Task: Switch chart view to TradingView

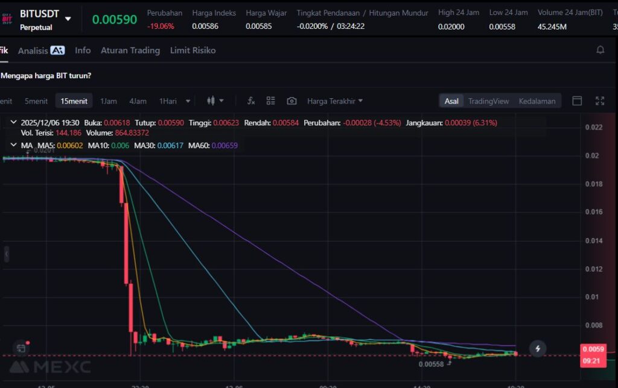Action: (x=488, y=101)
